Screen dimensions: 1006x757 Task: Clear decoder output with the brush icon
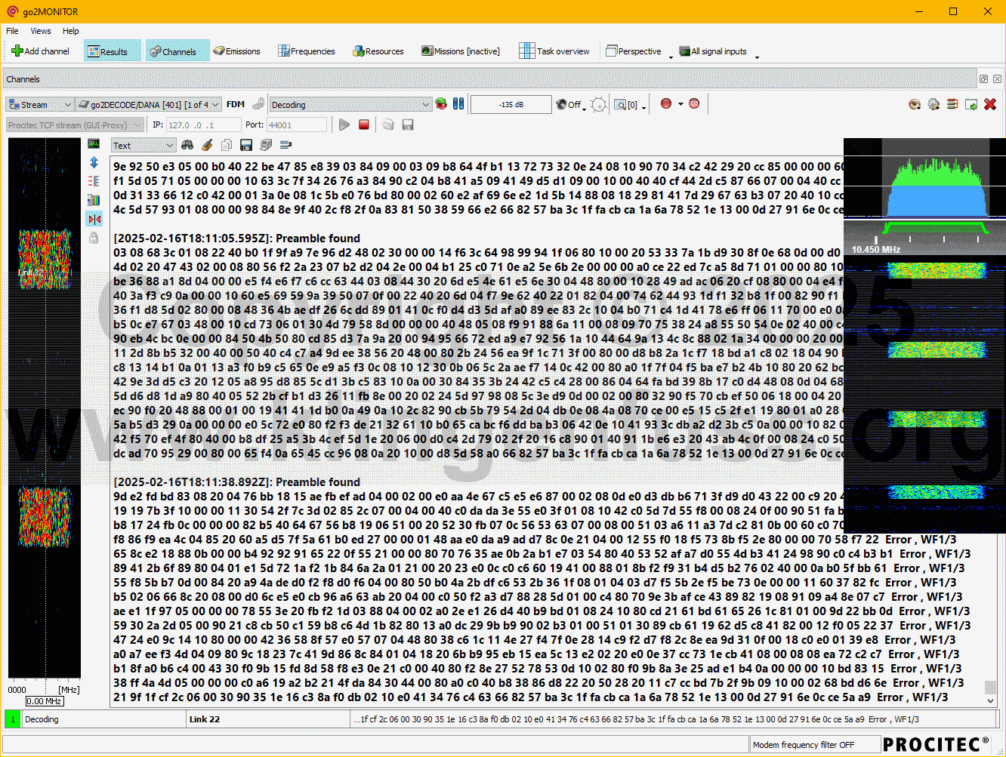207,145
